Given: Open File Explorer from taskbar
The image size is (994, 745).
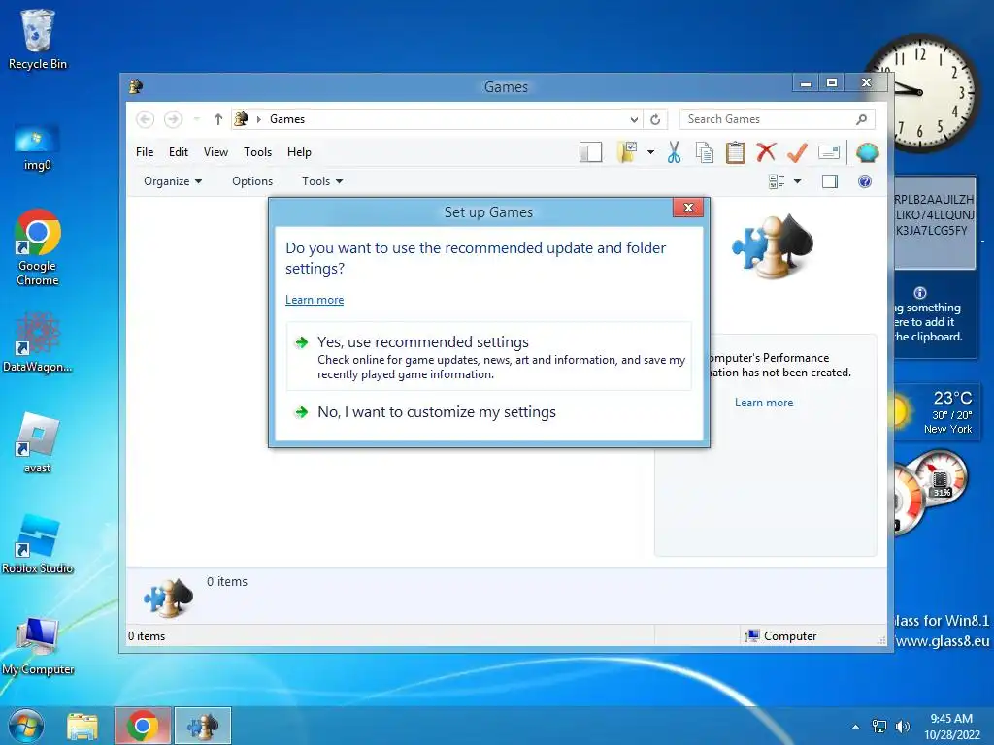Looking at the screenshot, I should tap(83, 726).
